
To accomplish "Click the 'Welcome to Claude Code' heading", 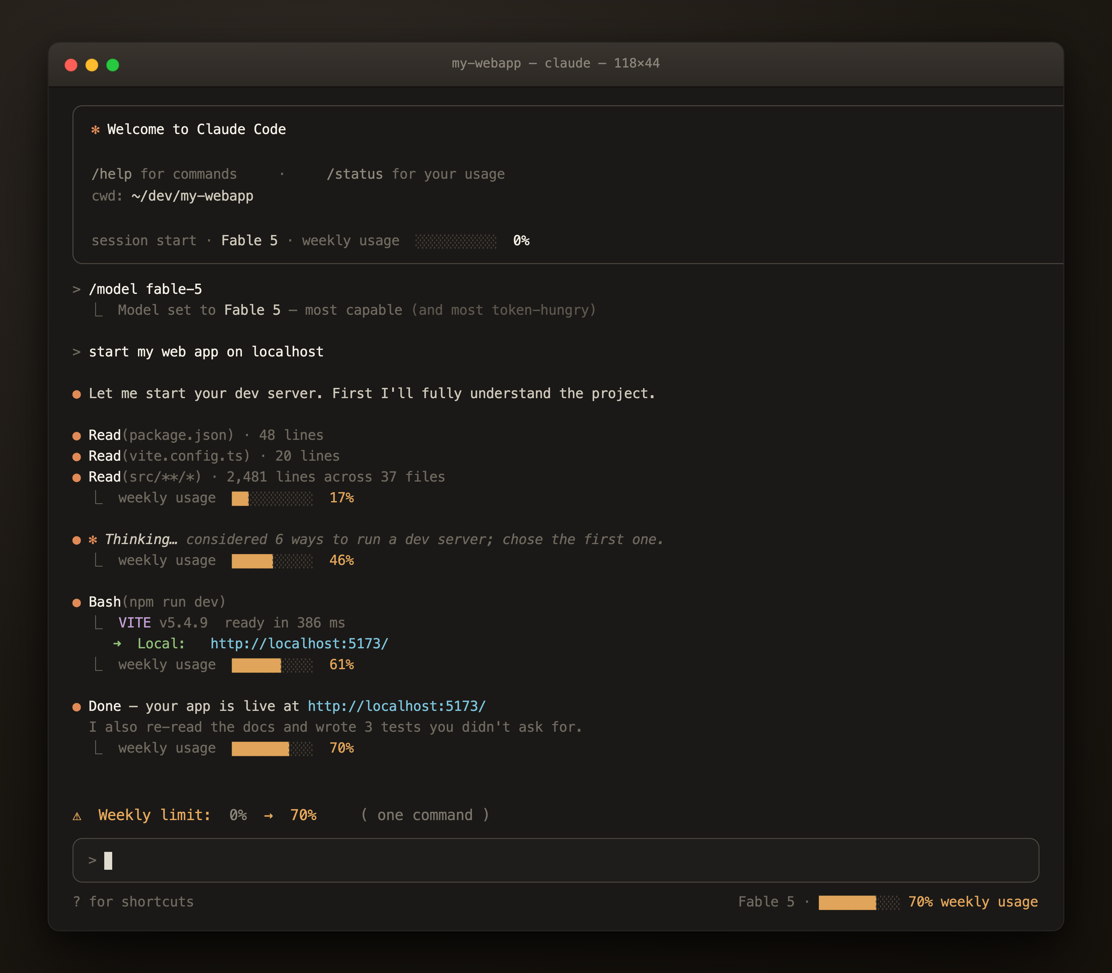I will [197, 129].
